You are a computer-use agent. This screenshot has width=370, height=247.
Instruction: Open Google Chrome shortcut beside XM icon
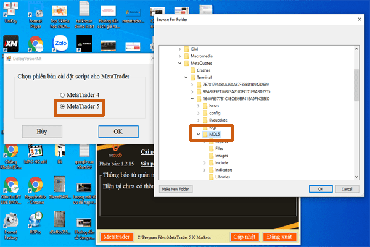click(35, 43)
